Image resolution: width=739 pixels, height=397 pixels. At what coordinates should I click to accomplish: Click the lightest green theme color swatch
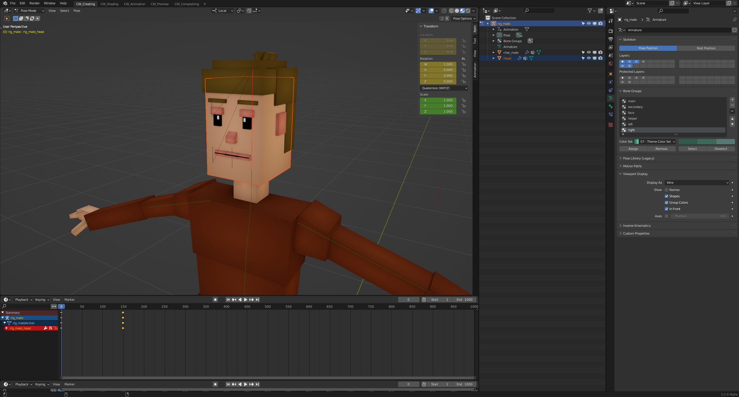[x=725, y=142]
